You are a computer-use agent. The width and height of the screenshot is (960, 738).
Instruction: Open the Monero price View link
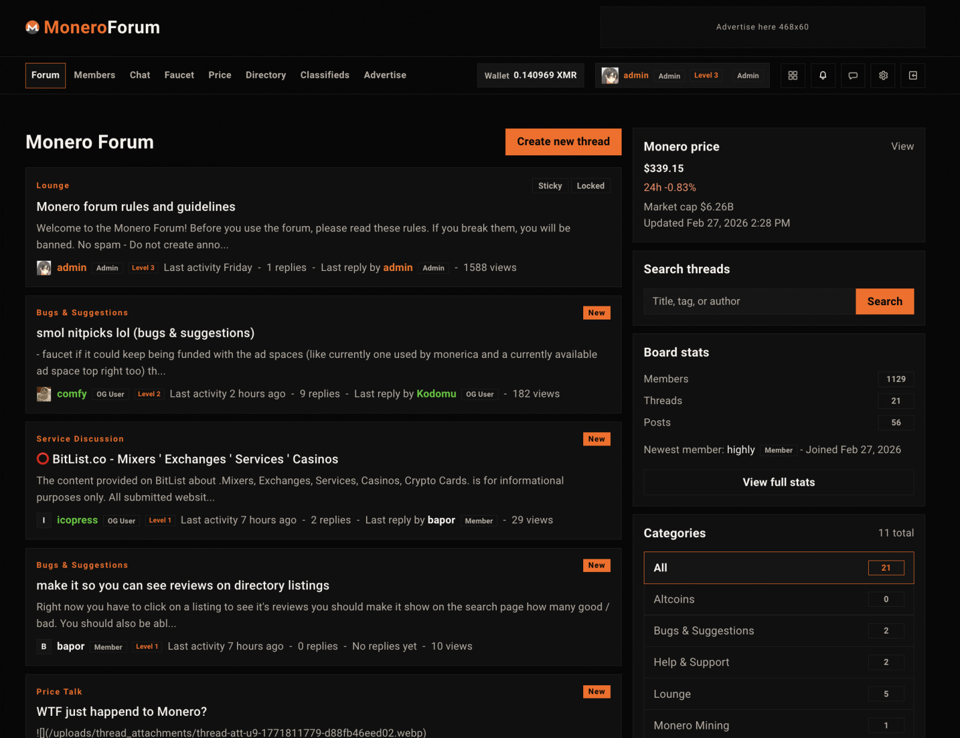pos(902,146)
